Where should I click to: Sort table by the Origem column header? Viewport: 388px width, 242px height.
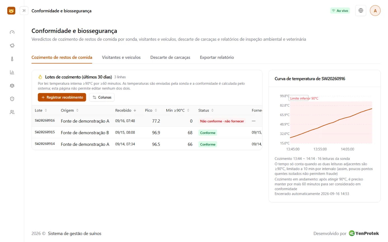tap(70, 110)
